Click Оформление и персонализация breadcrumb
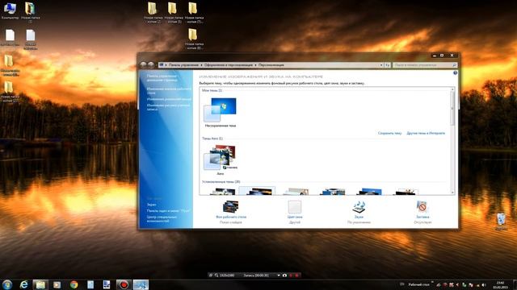The width and height of the screenshot is (517, 290). tap(228, 65)
